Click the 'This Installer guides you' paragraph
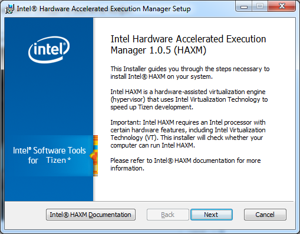 point(190,73)
